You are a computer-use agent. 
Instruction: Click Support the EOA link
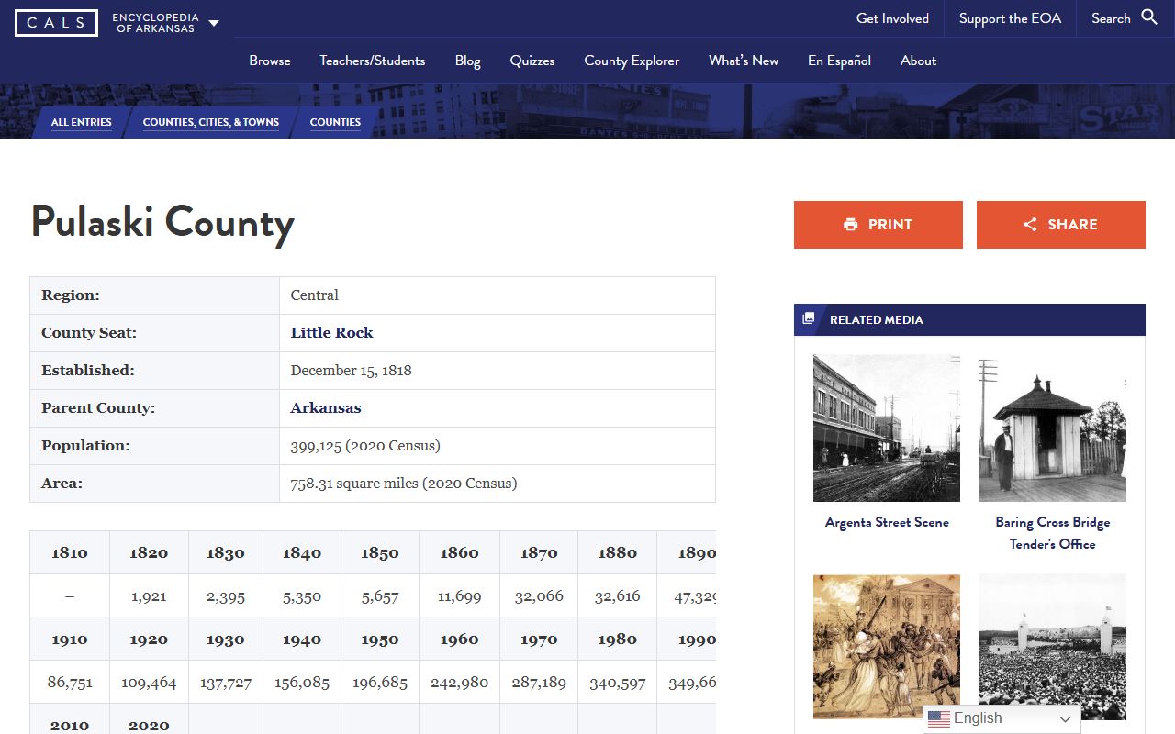click(x=1010, y=18)
